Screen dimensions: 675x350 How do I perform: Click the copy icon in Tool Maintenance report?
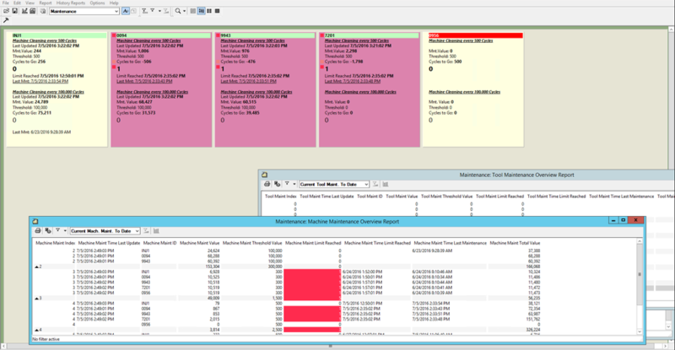coord(278,184)
